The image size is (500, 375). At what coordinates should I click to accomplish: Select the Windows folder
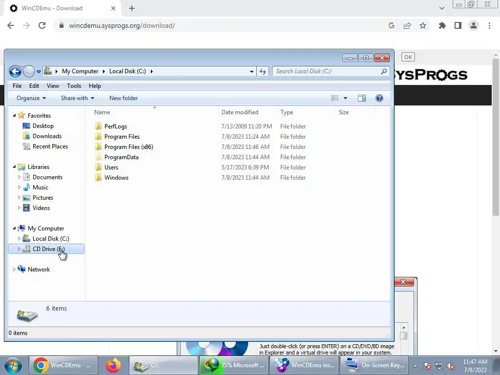116,178
